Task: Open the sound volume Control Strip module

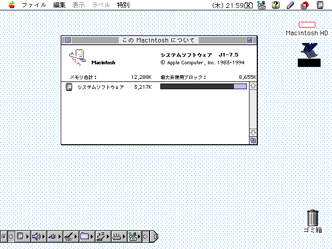Action: (x=38, y=237)
